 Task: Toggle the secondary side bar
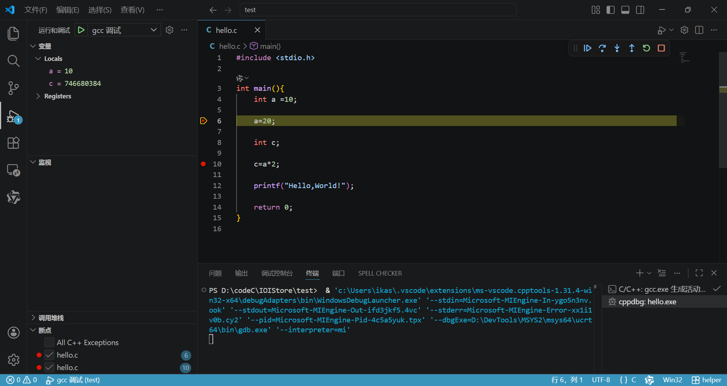[640, 10]
